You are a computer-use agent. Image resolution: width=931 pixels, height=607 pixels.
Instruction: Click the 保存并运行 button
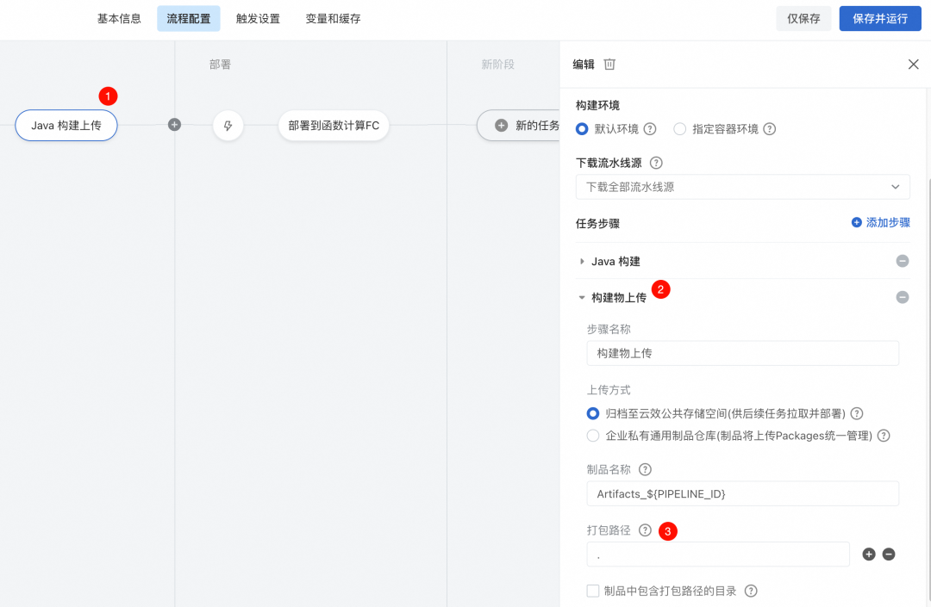879,18
